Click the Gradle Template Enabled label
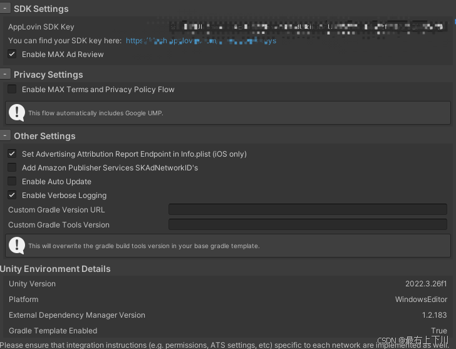 click(x=53, y=331)
